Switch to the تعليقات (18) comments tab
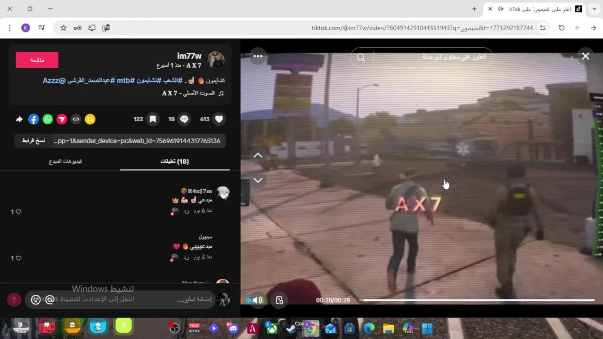The height and width of the screenshot is (339, 603). [x=175, y=161]
